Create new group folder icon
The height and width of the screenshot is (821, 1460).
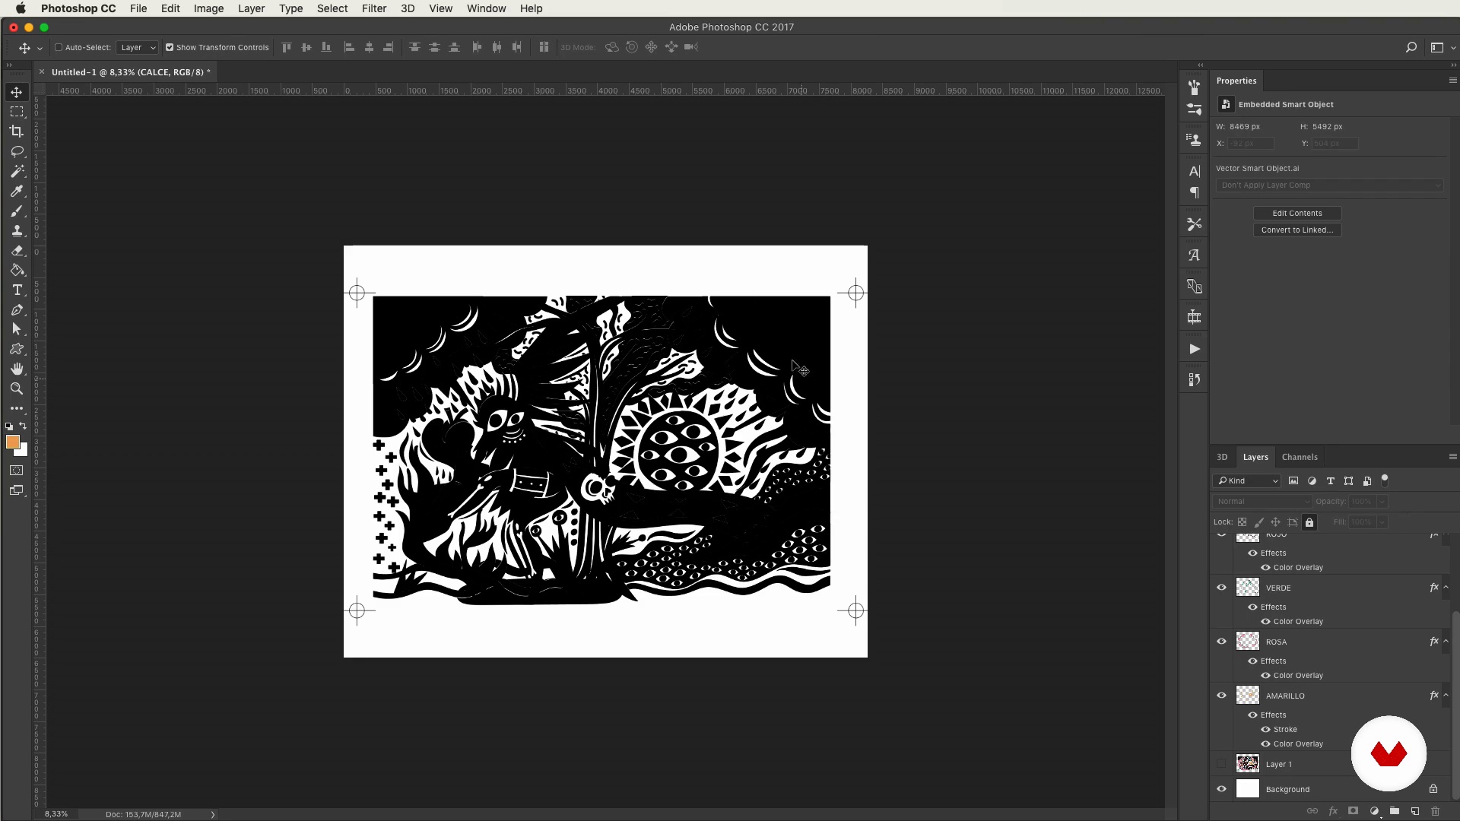point(1395,811)
